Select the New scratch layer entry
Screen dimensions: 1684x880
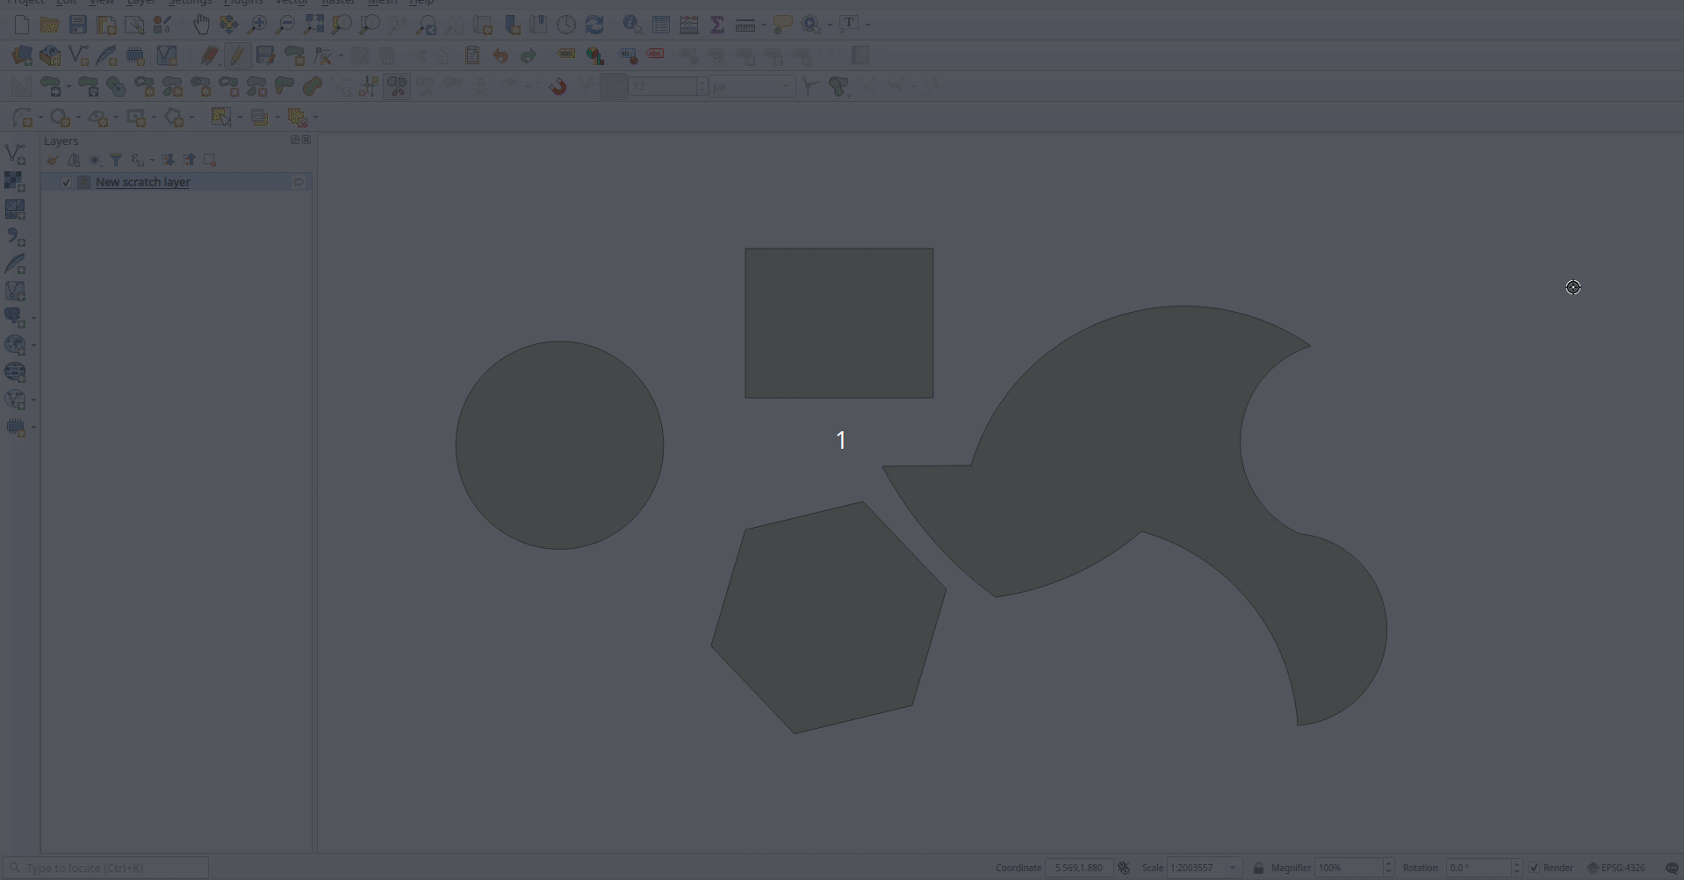tap(142, 183)
